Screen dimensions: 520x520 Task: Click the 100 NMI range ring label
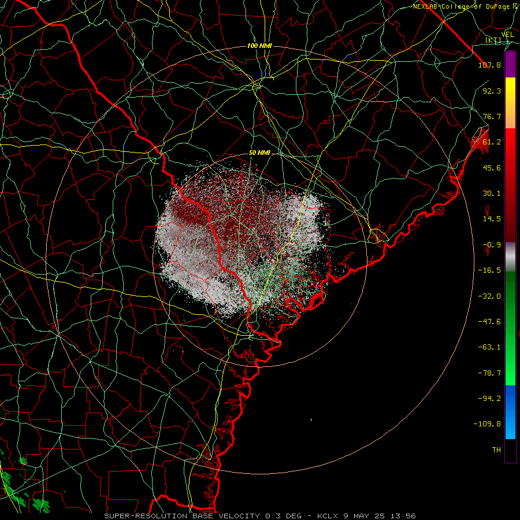[259, 46]
